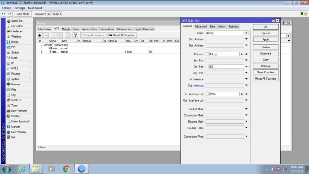Toggle Dst. Port invert checkbox
The width and height of the screenshot is (309, 174).
tap(207, 67)
